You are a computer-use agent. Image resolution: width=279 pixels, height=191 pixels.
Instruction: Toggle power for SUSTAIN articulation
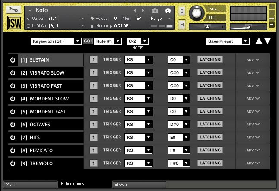pos(13,60)
